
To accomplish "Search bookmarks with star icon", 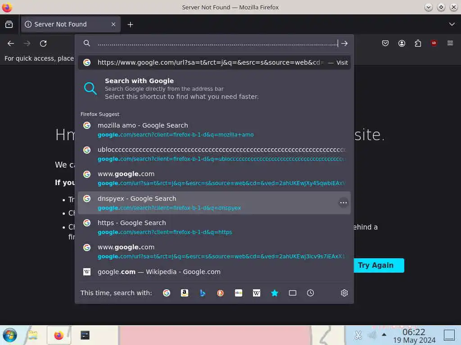I will [x=274, y=293].
